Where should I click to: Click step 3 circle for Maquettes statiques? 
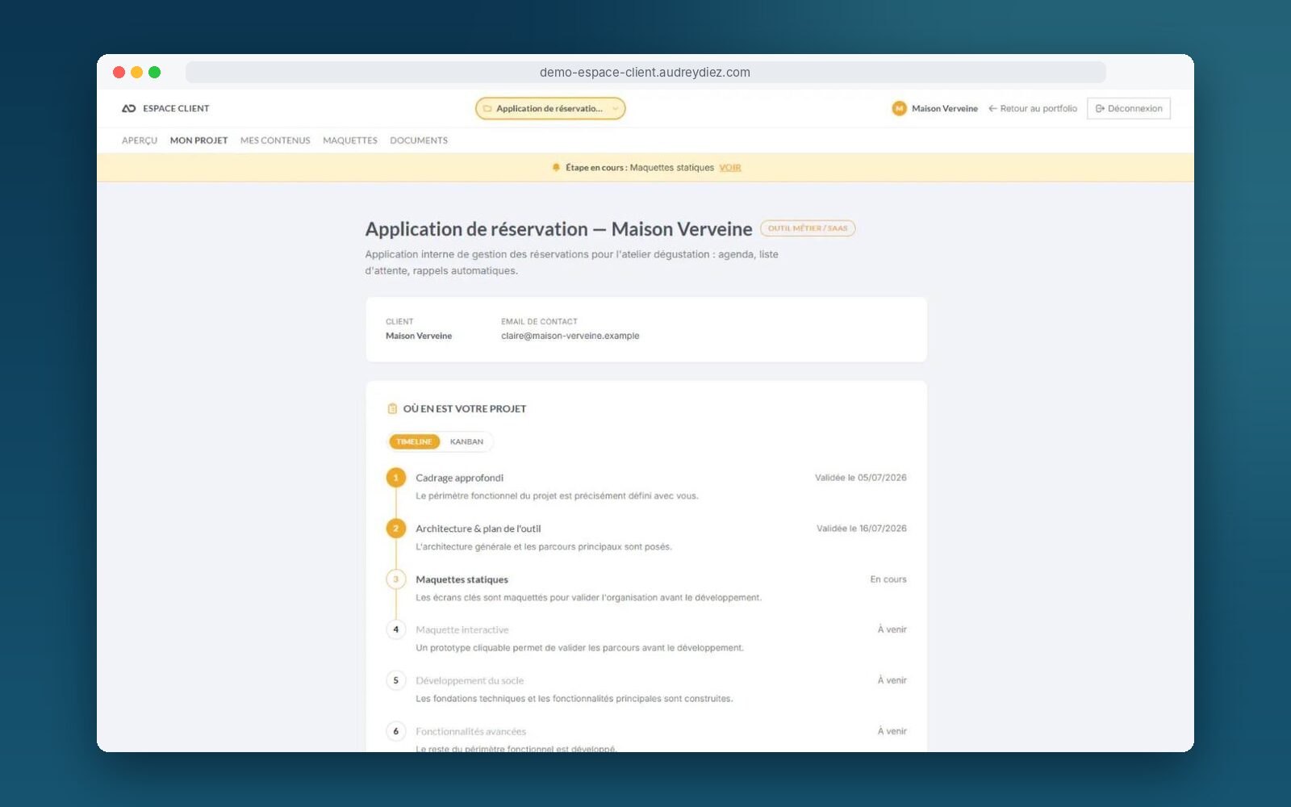click(x=396, y=579)
